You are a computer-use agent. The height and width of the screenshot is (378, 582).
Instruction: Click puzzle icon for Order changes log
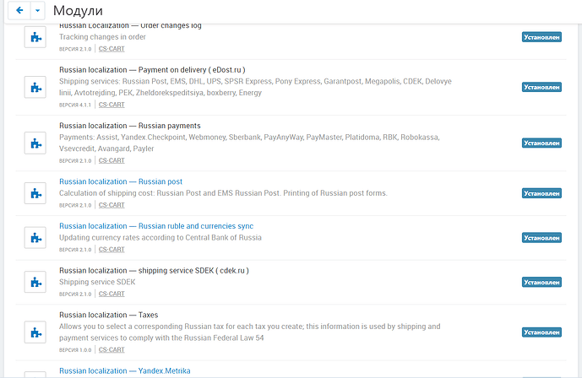[35, 37]
